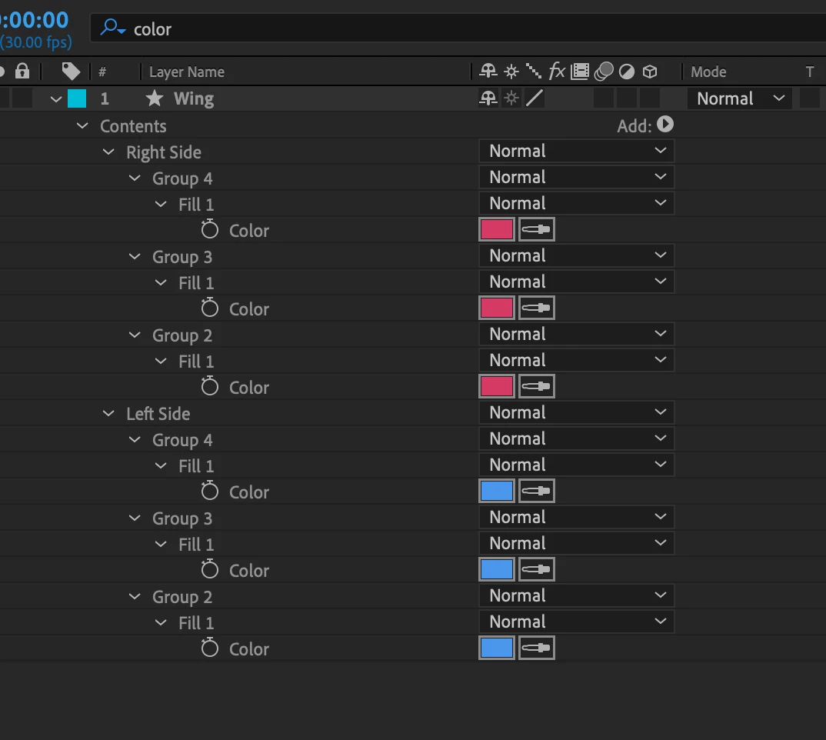Click stopwatch for Left Side Group 4 Color
The width and height of the screenshot is (826, 740).
[210, 491]
